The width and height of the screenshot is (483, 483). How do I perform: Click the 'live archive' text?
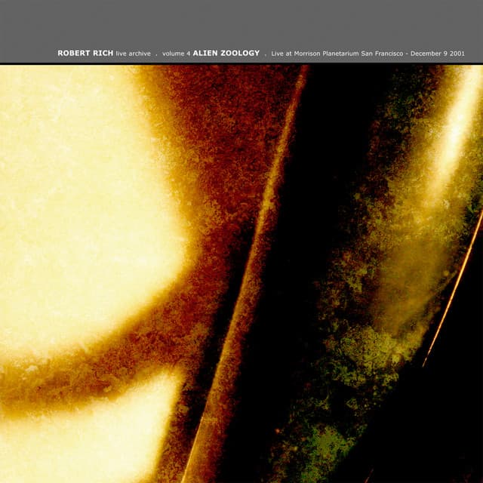tap(134, 54)
